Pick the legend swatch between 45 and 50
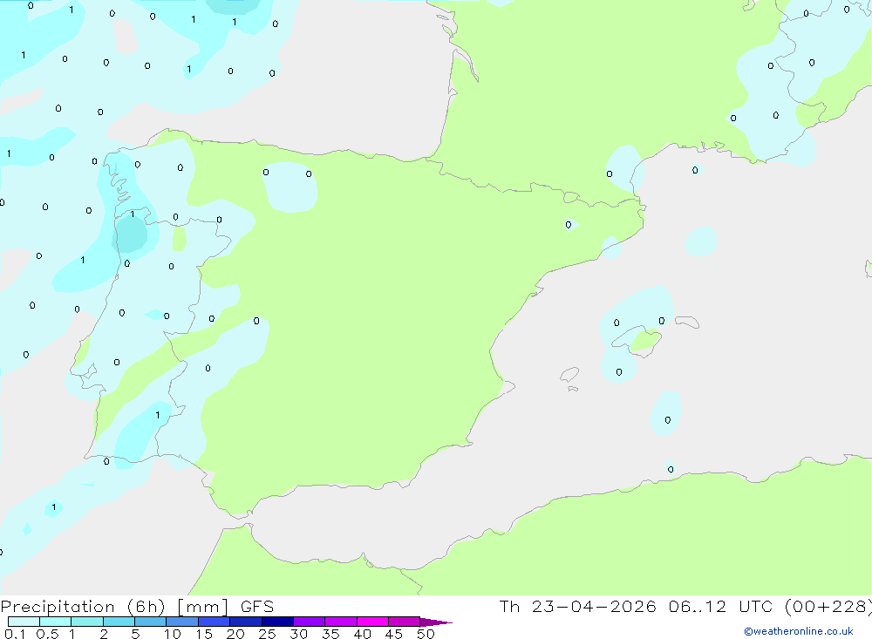Image resolution: width=872 pixels, height=639 pixels. [x=405, y=622]
